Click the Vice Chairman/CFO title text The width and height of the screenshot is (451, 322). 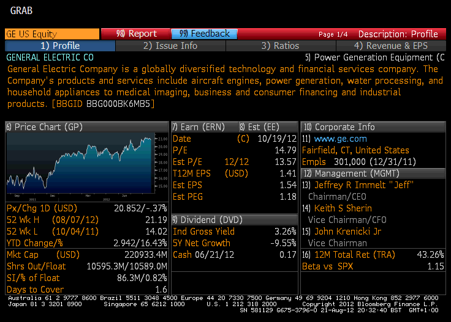point(347,220)
